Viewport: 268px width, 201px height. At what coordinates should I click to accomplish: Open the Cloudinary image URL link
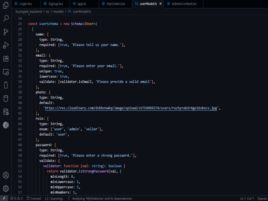pos(131,108)
